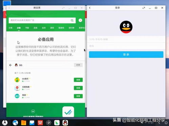The height and width of the screenshot is (126, 169).
Task: Click the blue checkmark app tile at bottom
Action: 68,112
